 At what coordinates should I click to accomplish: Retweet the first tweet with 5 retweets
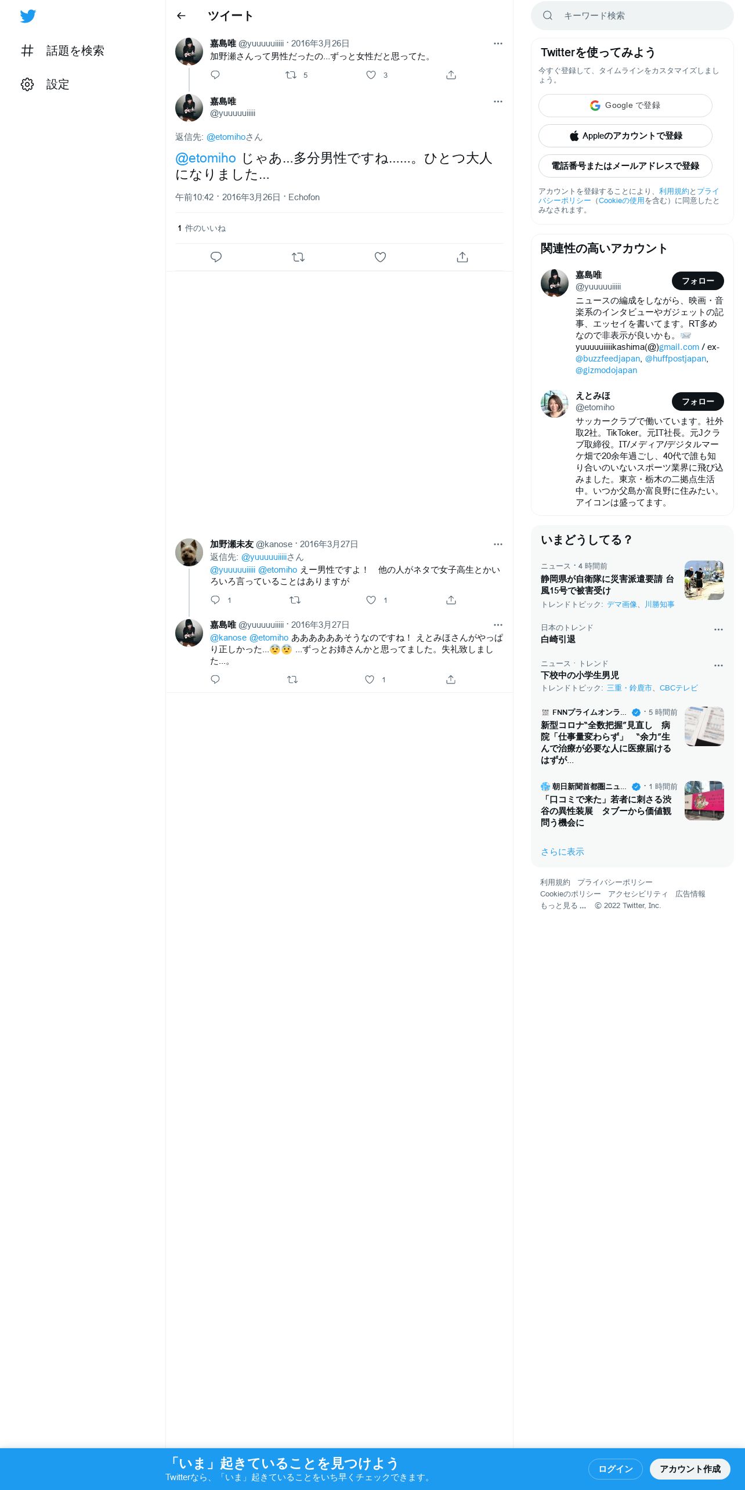click(291, 75)
